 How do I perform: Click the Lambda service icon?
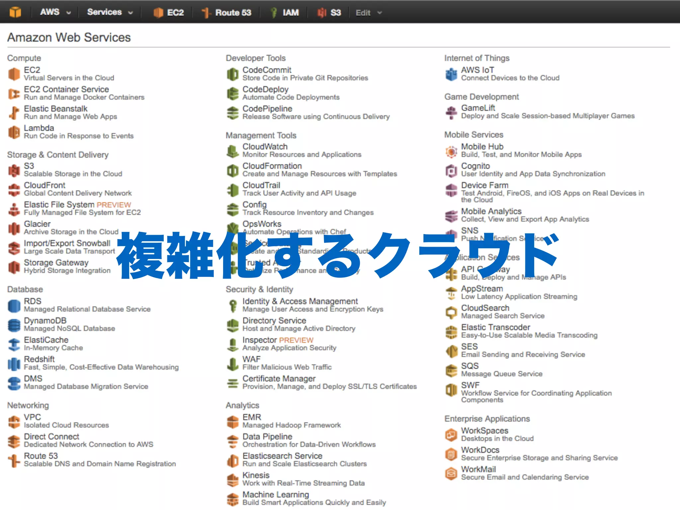pyautogui.click(x=14, y=132)
